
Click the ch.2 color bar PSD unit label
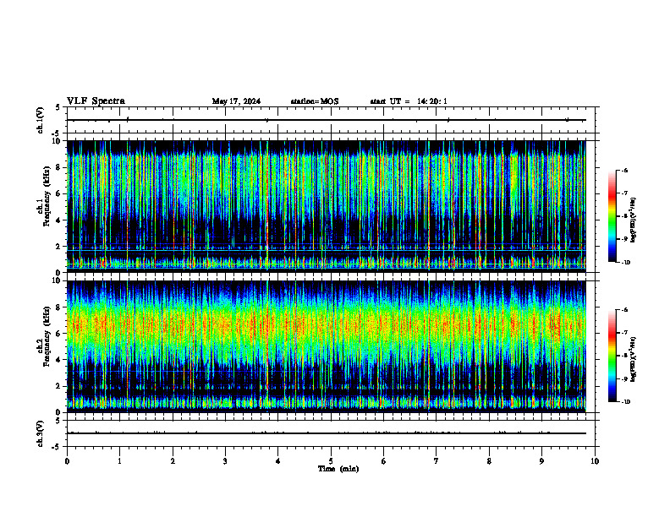coord(634,359)
